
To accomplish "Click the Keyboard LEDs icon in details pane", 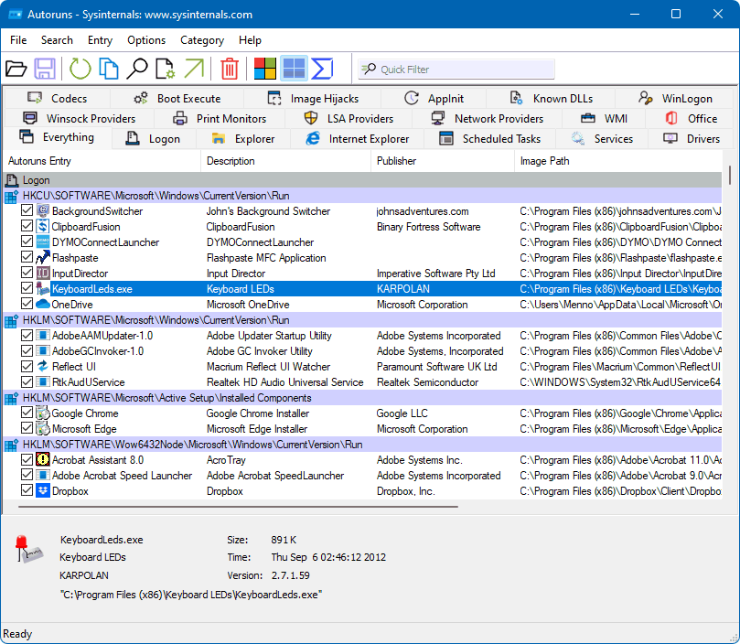I will (28, 550).
